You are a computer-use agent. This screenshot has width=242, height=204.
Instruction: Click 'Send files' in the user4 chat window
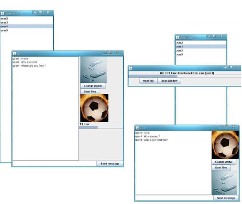click(x=90, y=92)
